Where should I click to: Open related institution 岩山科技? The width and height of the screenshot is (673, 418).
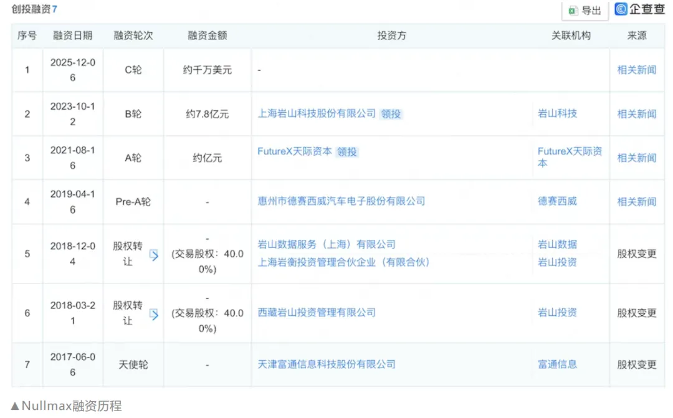tap(557, 113)
